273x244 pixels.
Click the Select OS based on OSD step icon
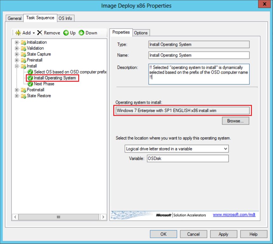coord(30,72)
